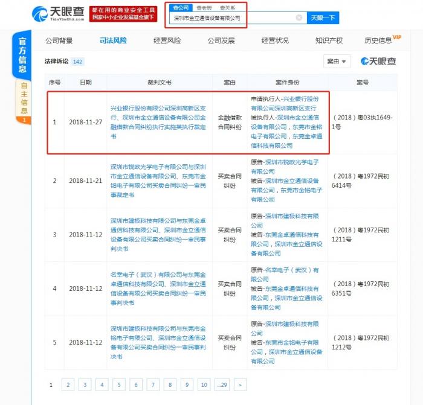Image resolution: width=423 pixels, height=405 pixels.
Task: Open the 经营风险 section tab
Action: point(167,40)
